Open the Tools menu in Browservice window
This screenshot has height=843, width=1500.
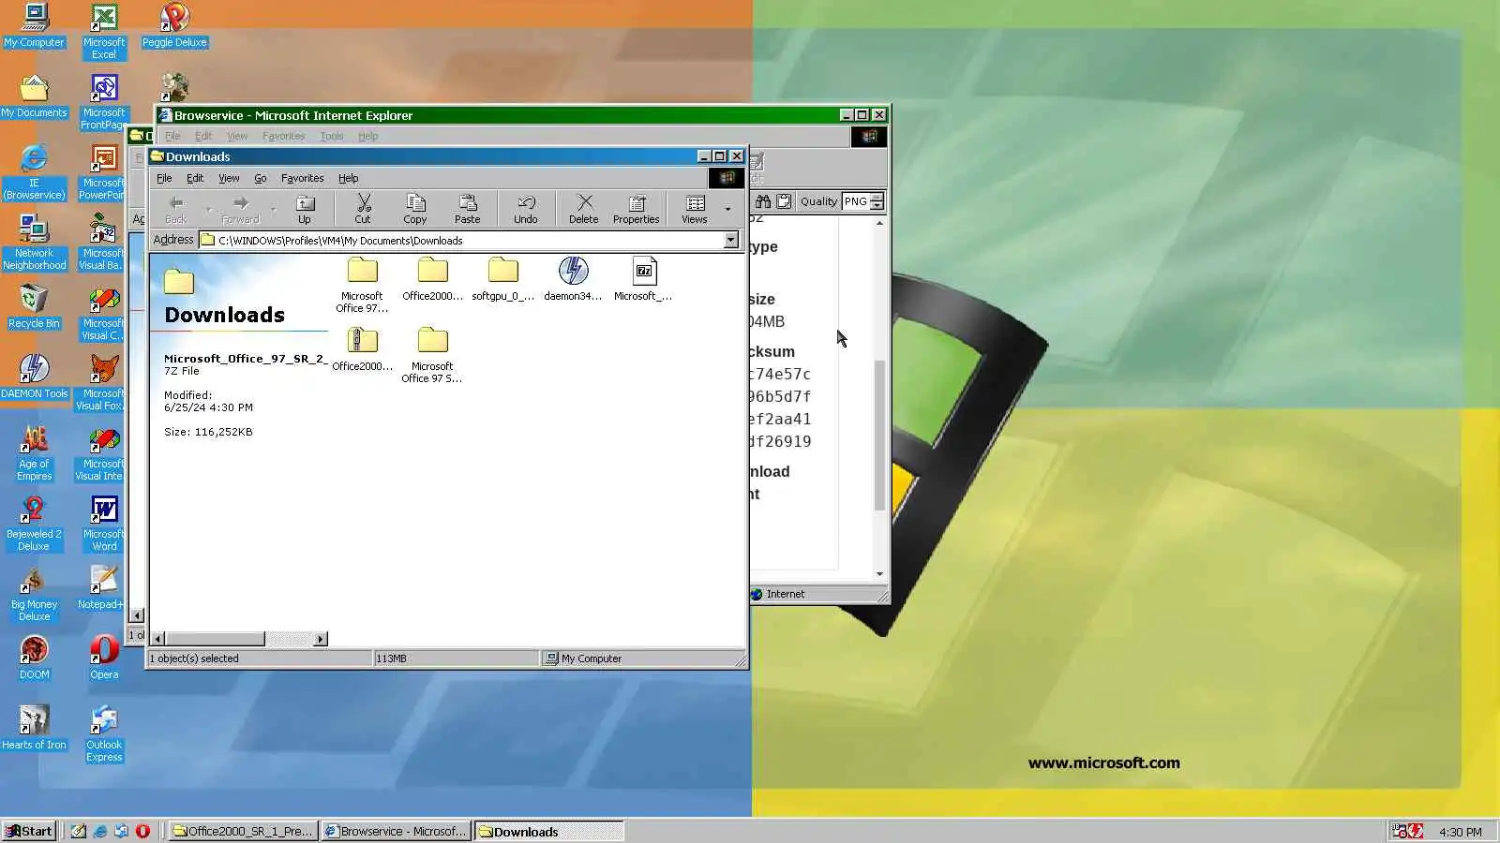tap(332, 136)
